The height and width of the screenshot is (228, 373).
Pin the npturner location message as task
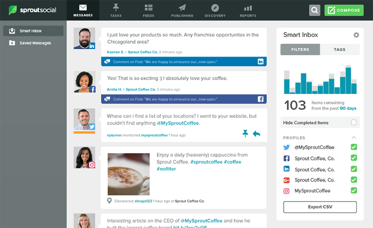click(x=245, y=134)
